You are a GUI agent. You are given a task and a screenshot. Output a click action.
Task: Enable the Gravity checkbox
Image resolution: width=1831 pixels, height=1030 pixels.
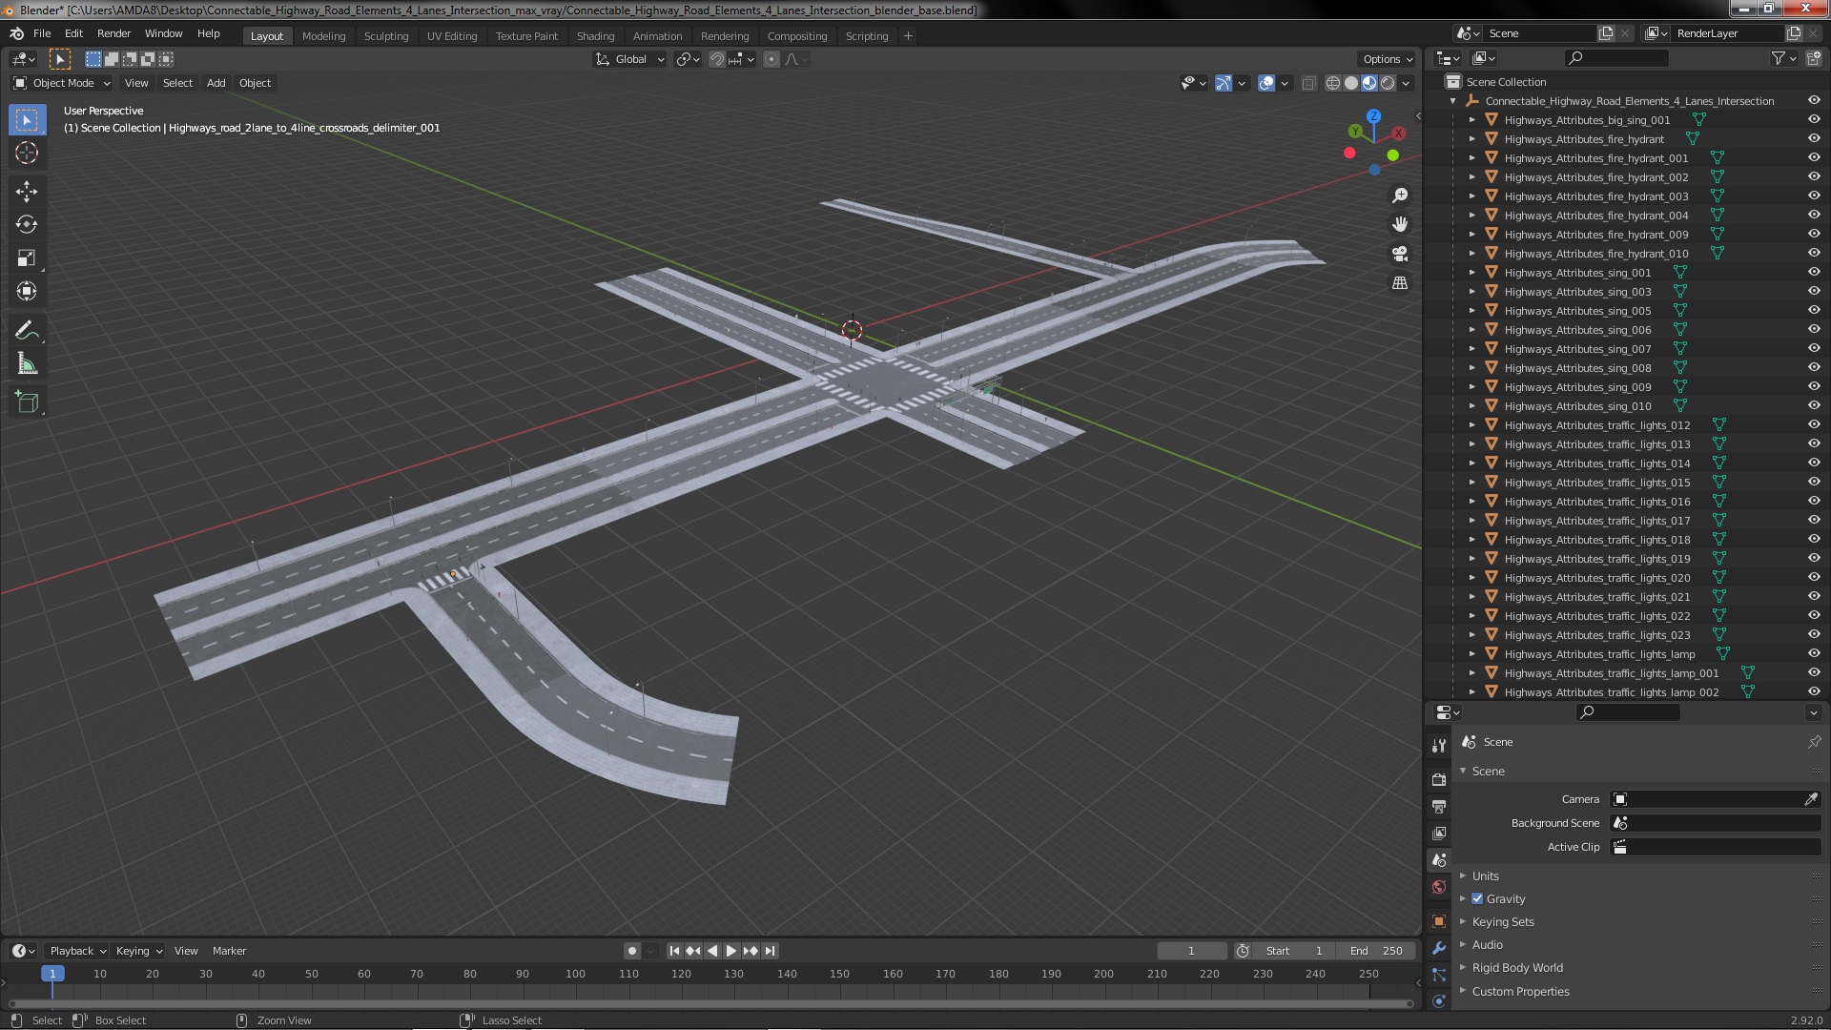coord(1477,898)
